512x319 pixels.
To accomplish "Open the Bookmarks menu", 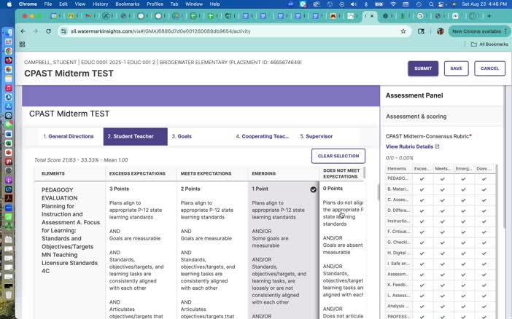I will click(x=128, y=4).
